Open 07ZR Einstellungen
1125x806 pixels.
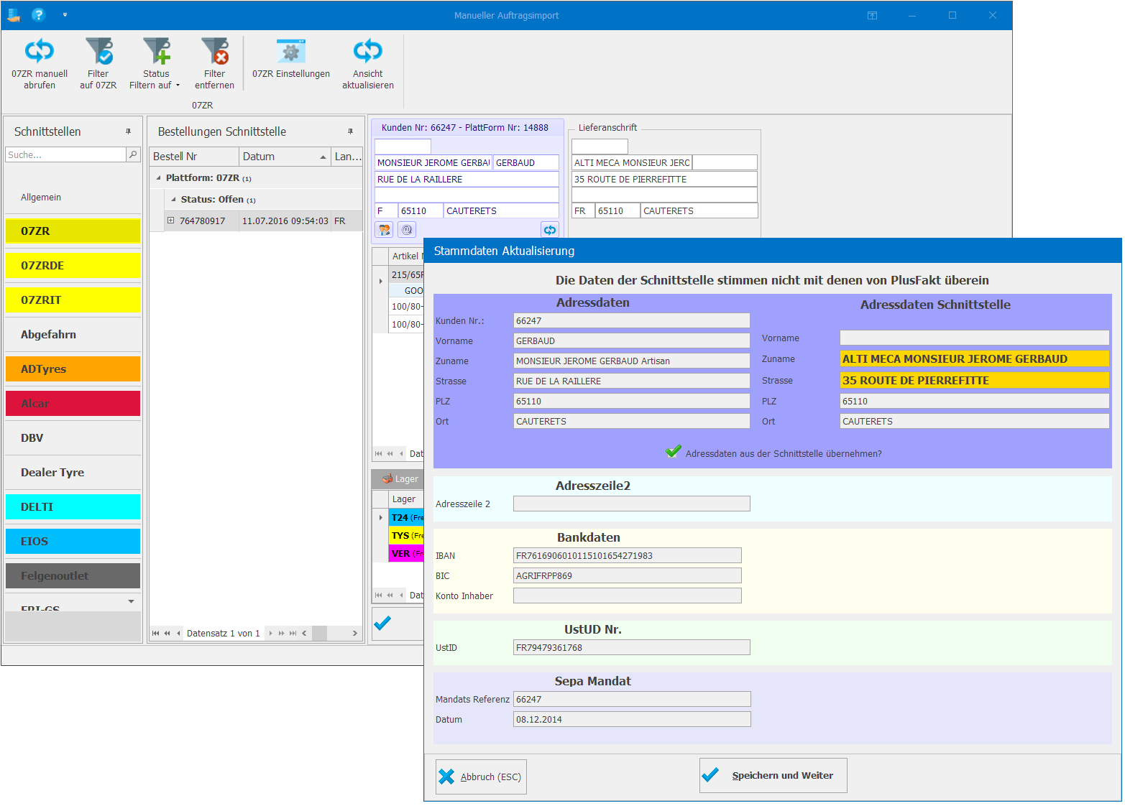(291, 59)
